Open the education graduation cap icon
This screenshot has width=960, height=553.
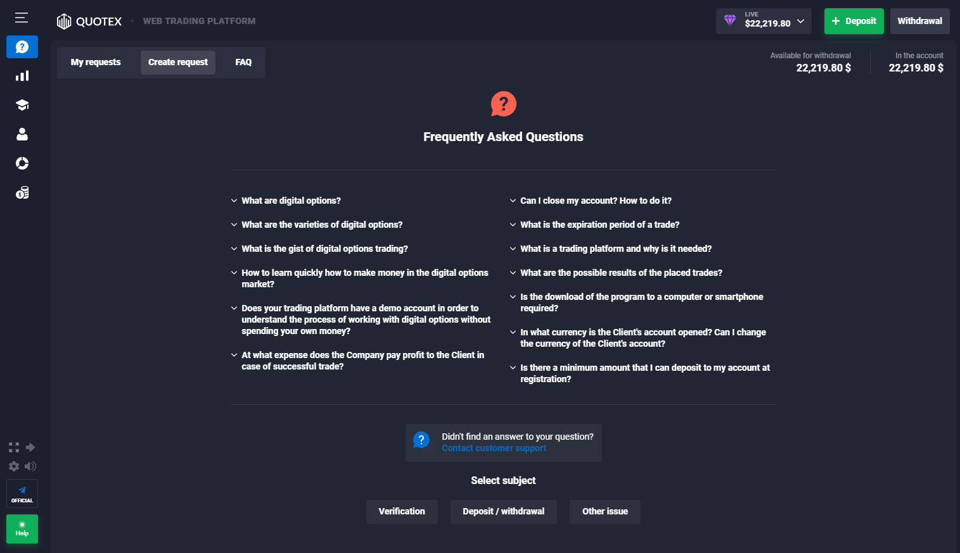click(22, 105)
